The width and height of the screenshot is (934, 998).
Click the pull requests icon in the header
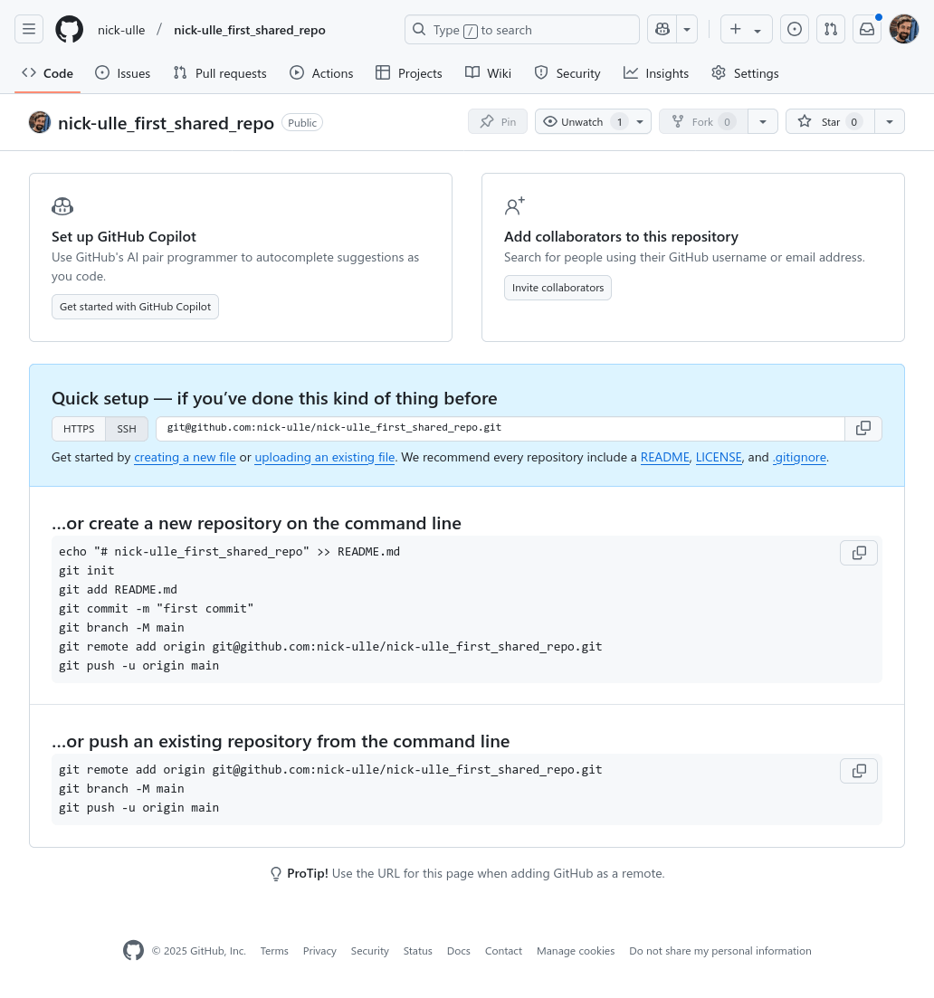830,29
